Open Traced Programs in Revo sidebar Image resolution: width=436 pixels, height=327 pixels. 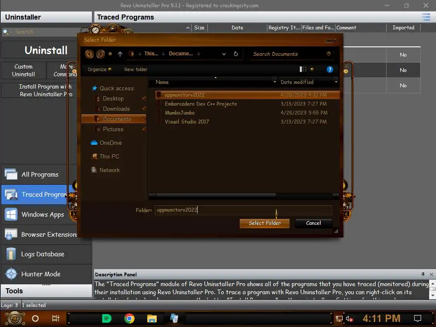(35, 194)
